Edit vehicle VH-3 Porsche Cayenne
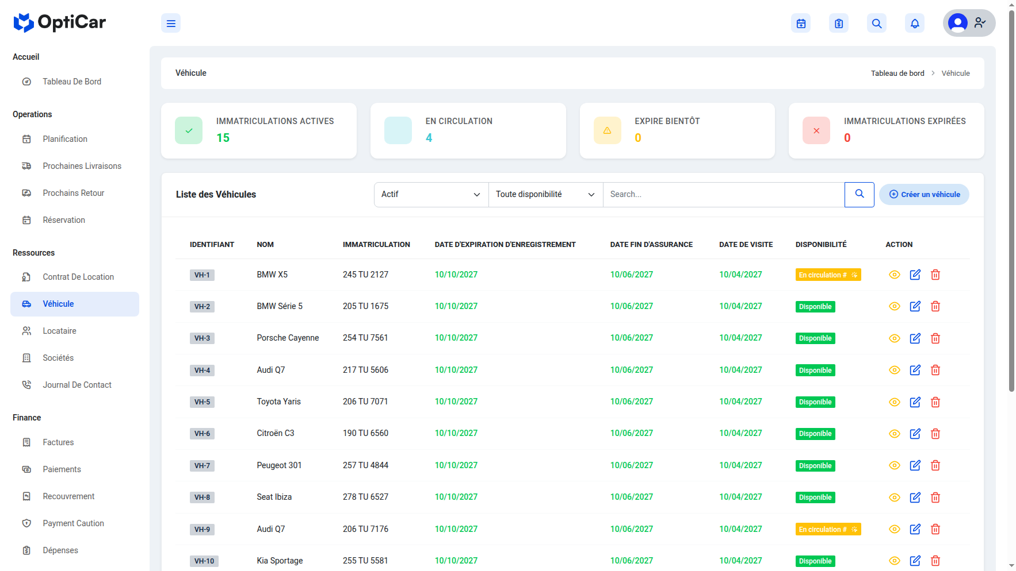This screenshot has width=1016, height=571. 915,338
